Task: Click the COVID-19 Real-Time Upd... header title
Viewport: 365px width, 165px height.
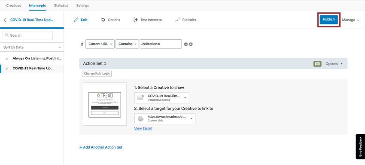Action: [x=32, y=20]
